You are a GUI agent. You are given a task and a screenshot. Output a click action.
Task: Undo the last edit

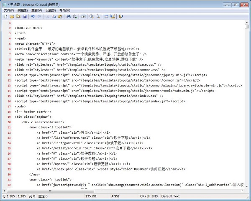coord(33,16)
